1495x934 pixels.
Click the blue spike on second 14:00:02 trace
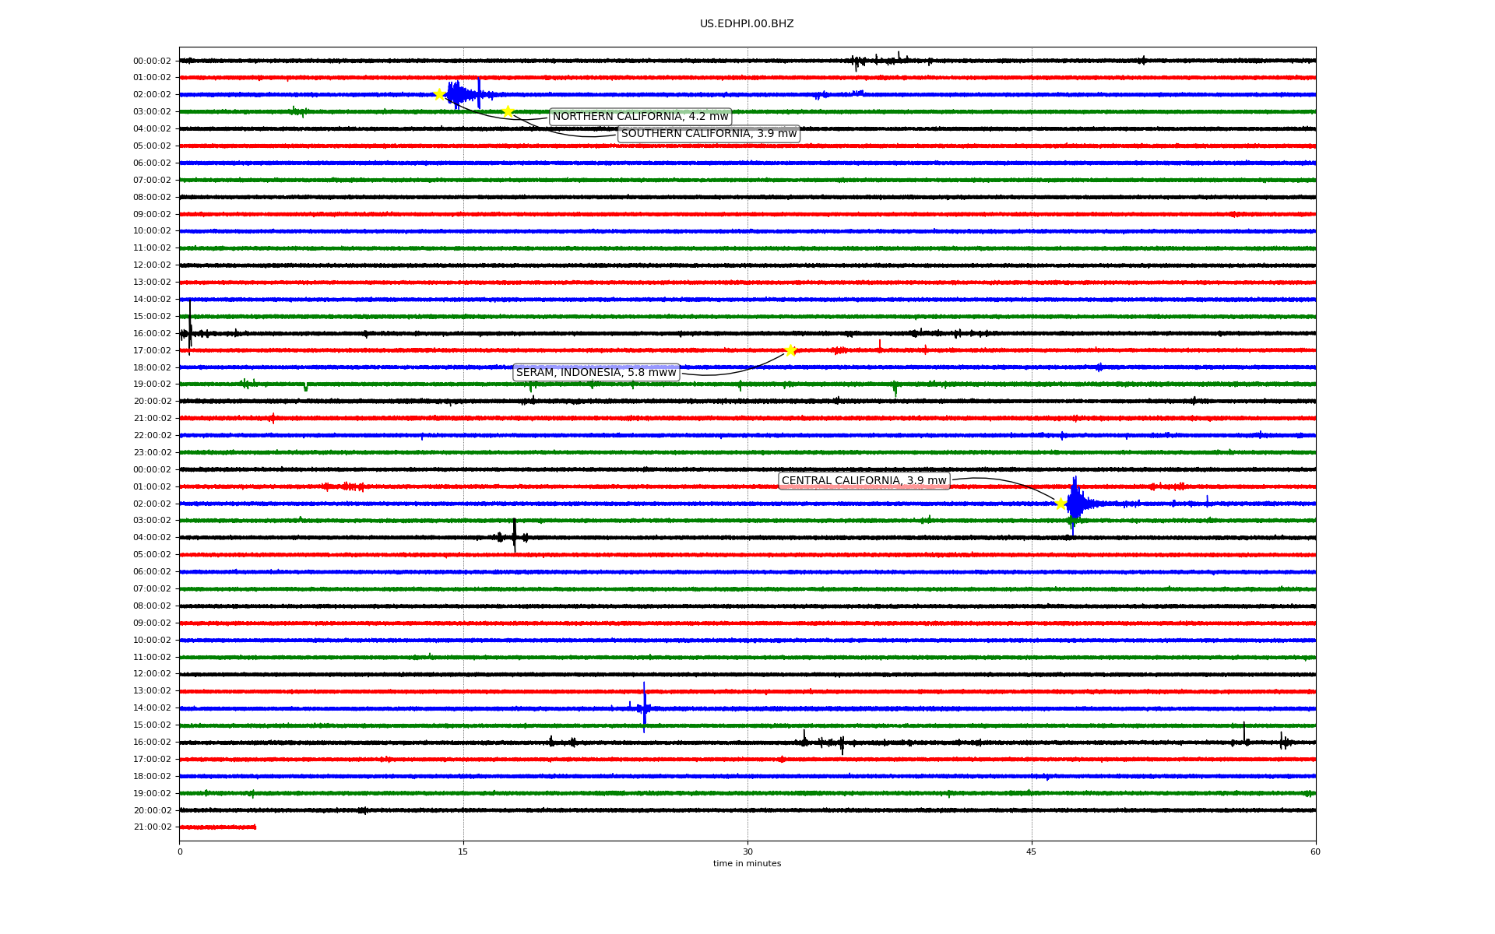(x=644, y=708)
